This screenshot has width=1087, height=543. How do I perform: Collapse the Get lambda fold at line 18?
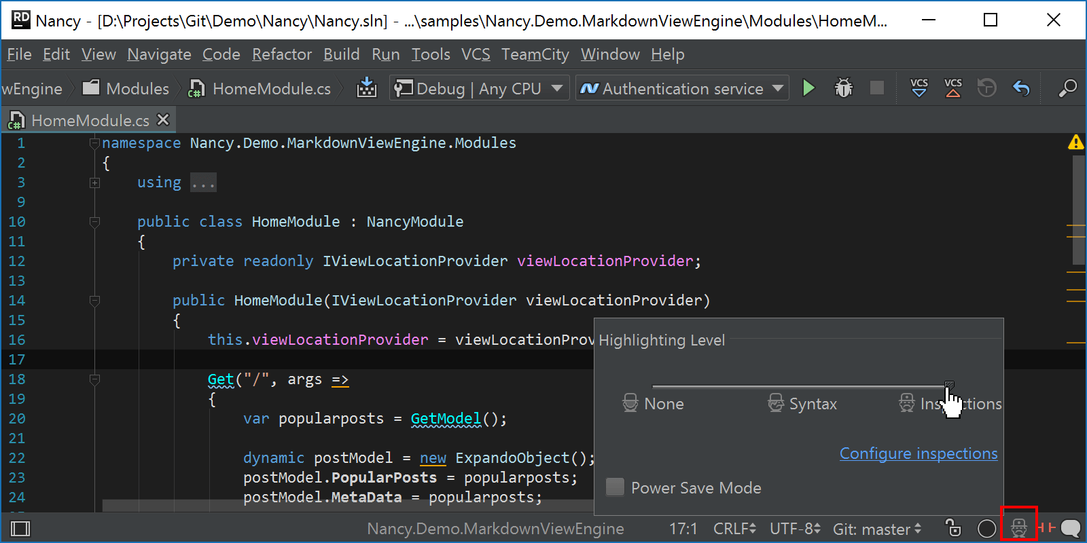click(x=94, y=379)
